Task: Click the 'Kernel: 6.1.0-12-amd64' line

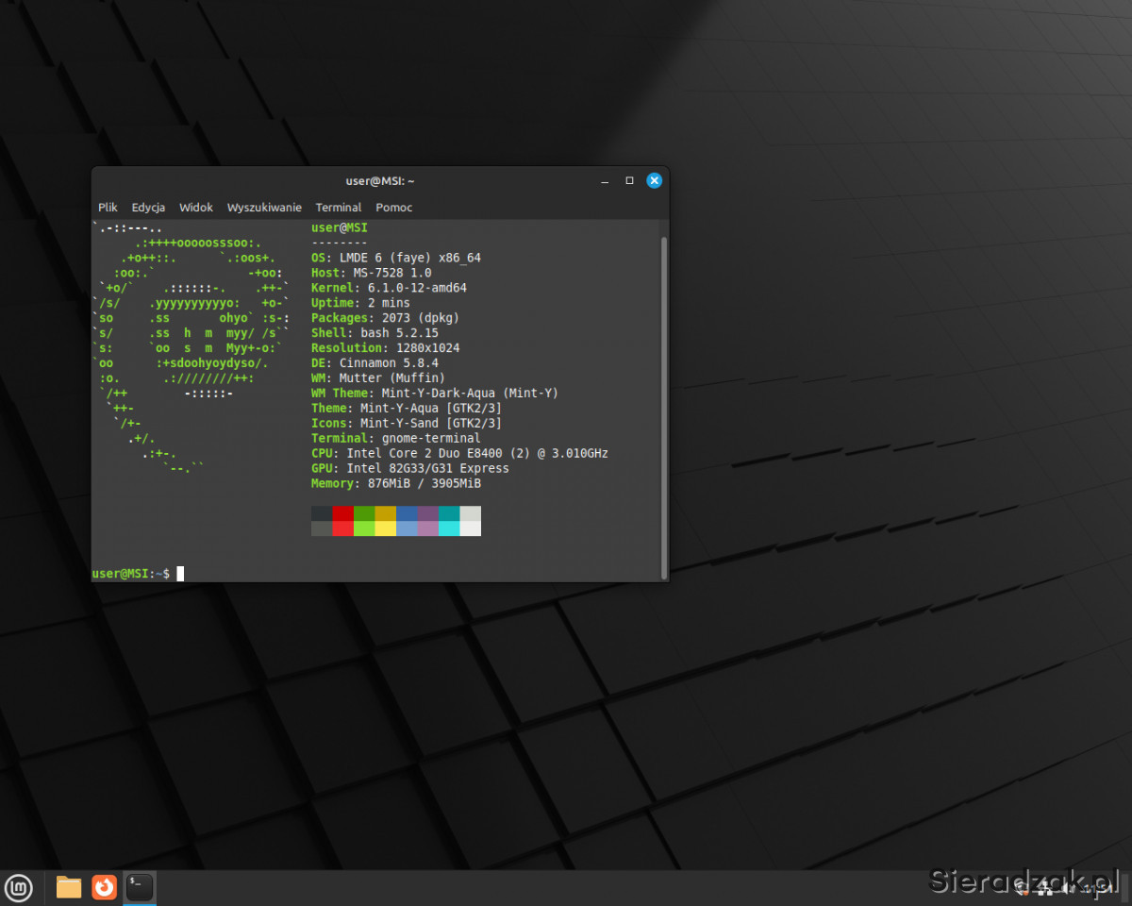Action: click(x=389, y=288)
